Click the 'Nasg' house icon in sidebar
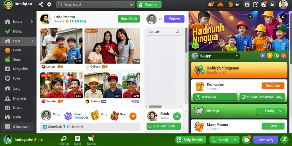292x146 pixels. pos(7,88)
